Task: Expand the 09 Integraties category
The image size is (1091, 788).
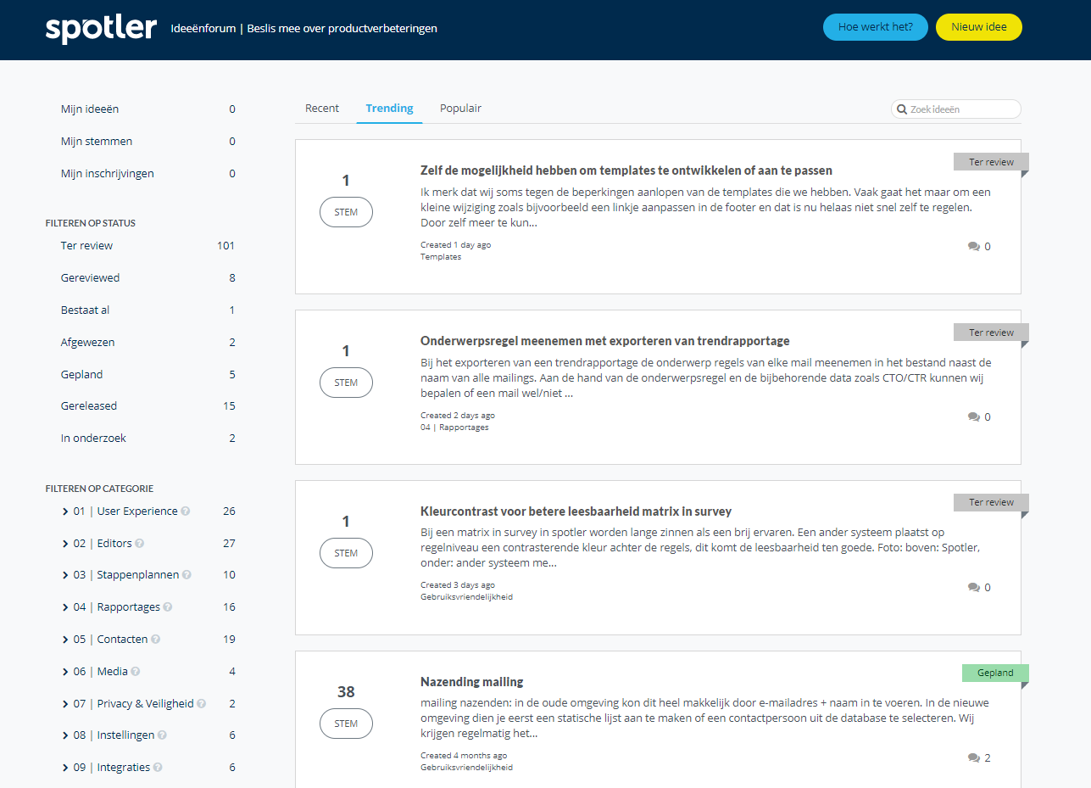Action: coord(65,768)
